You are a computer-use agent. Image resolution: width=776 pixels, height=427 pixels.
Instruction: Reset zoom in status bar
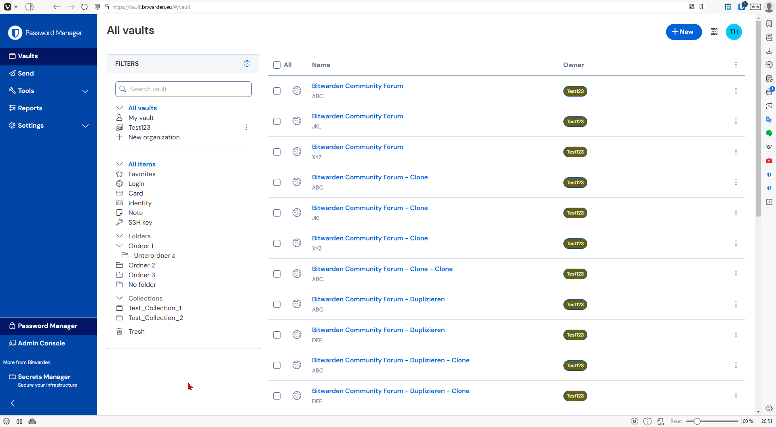point(676,421)
